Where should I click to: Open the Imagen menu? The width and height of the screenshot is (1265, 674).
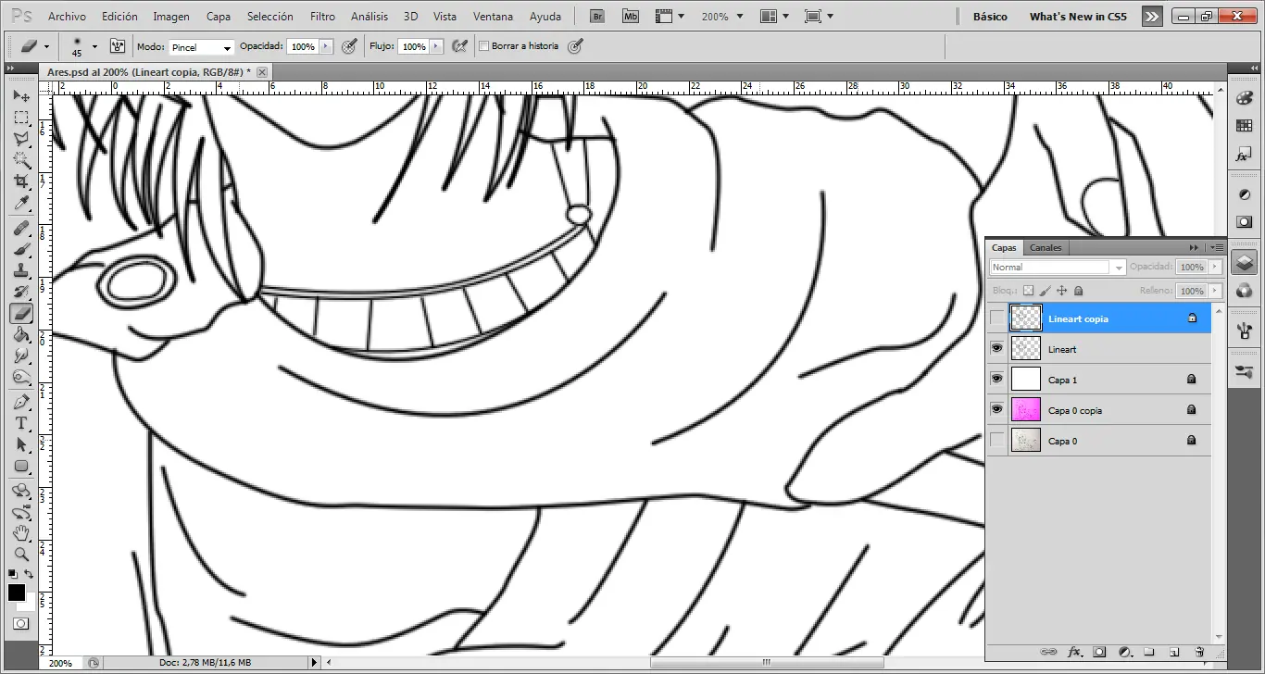pyautogui.click(x=171, y=17)
